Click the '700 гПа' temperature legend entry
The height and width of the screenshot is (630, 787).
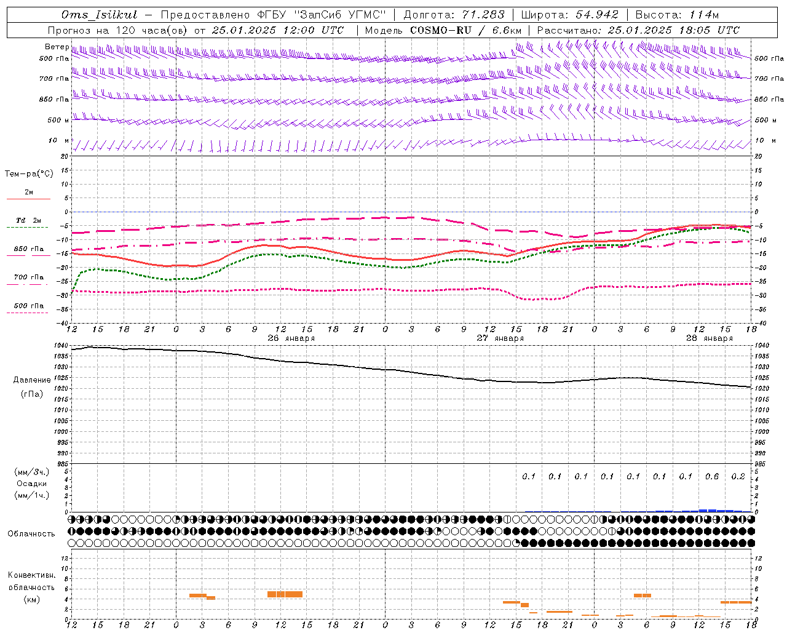click(29, 277)
